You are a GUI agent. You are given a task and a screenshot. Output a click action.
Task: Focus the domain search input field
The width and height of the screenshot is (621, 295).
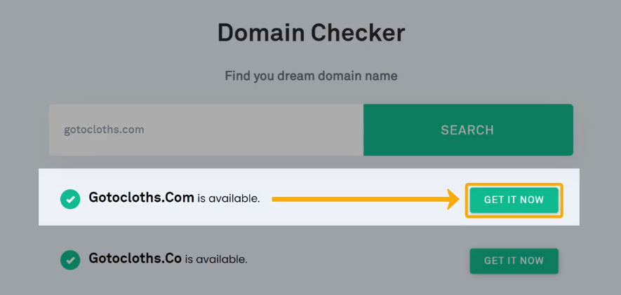click(x=206, y=130)
